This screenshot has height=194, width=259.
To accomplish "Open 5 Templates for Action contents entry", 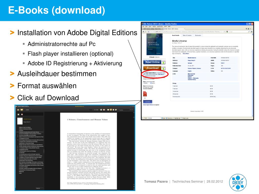I will [x=24, y=138].
